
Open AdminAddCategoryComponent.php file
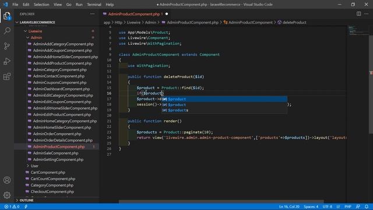coord(63,44)
